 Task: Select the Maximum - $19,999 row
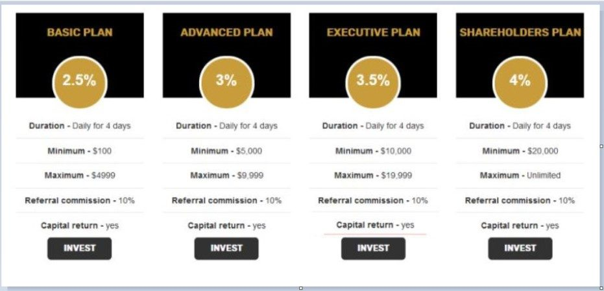373,176
